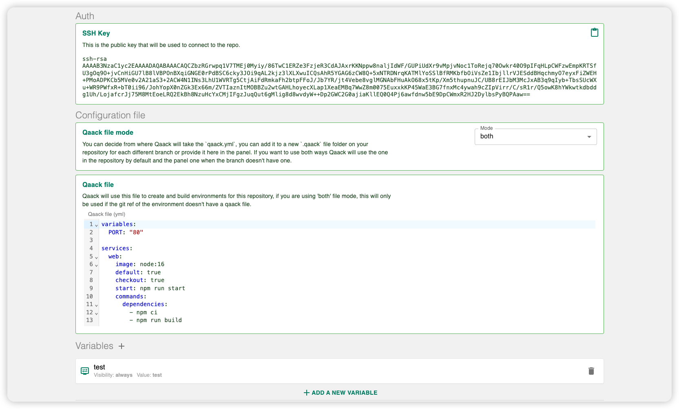Copy the SSH key with clipboard icon
Viewport: 679px width, 409px height.
tap(594, 33)
